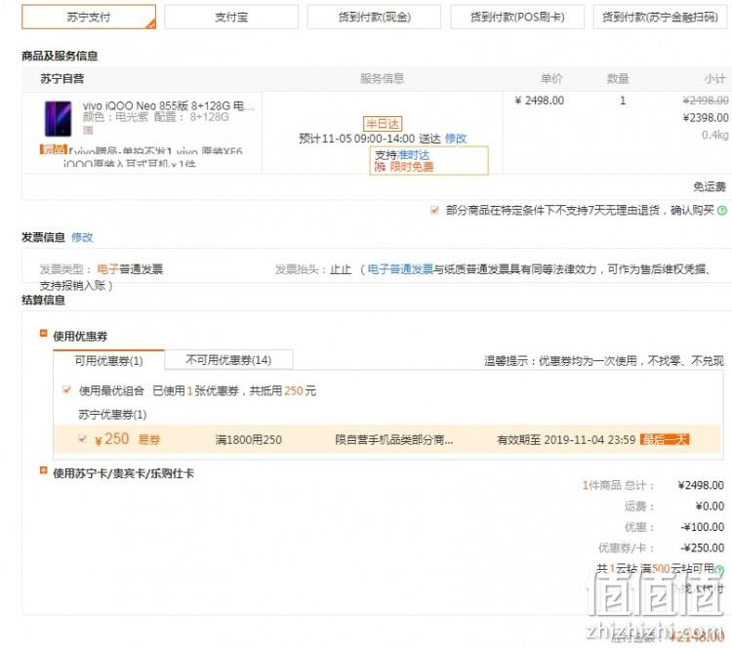Click the 限时免费 label
732x648 pixels.
pyautogui.click(x=412, y=167)
